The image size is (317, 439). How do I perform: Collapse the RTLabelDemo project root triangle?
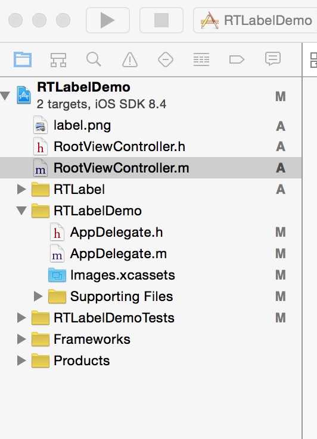pos(5,95)
